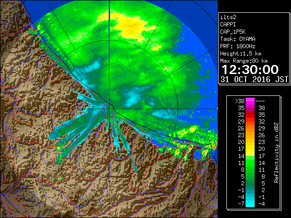Click the magenta >38 dBZ legend swatch
This screenshot has width=291, height=218.
[x=250, y=101]
